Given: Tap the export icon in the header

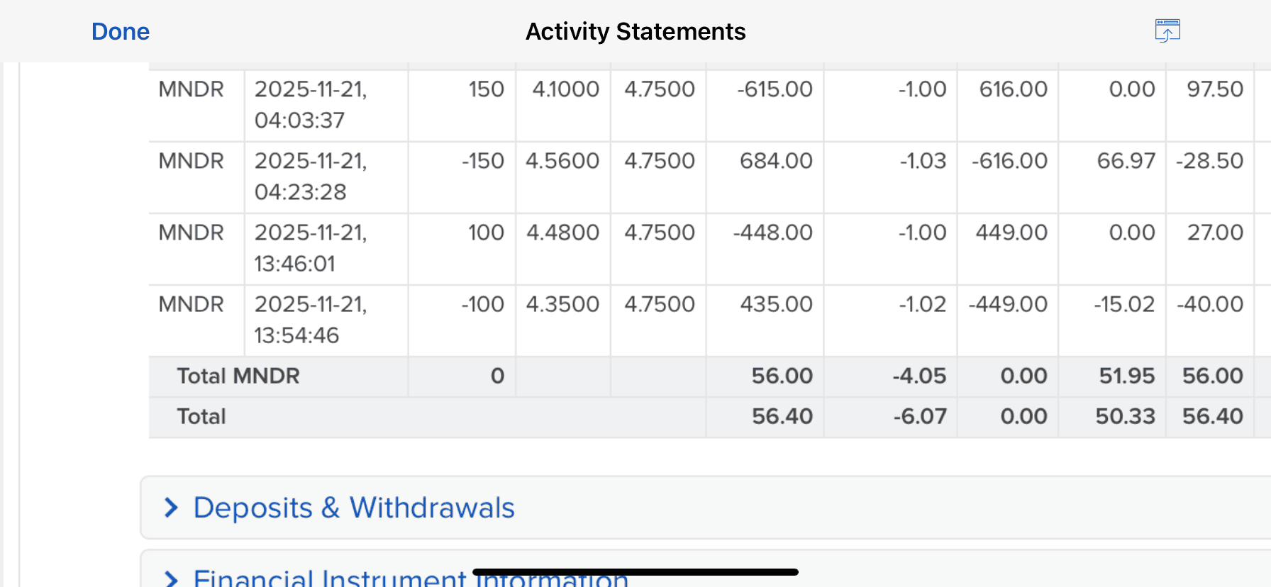Looking at the screenshot, I should [x=1167, y=31].
